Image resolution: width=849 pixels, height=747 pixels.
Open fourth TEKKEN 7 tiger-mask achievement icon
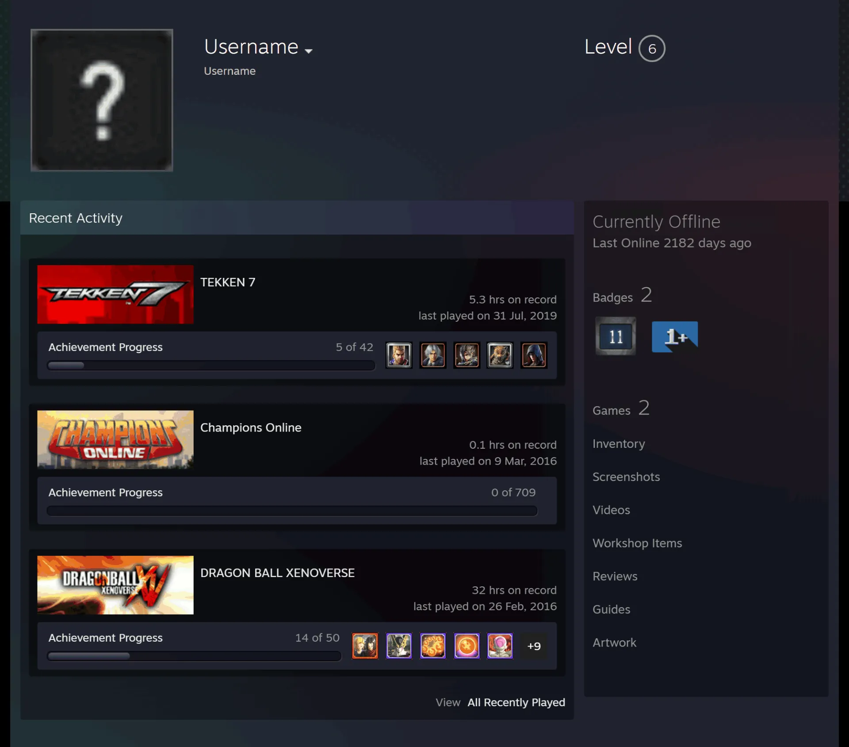point(500,355)
